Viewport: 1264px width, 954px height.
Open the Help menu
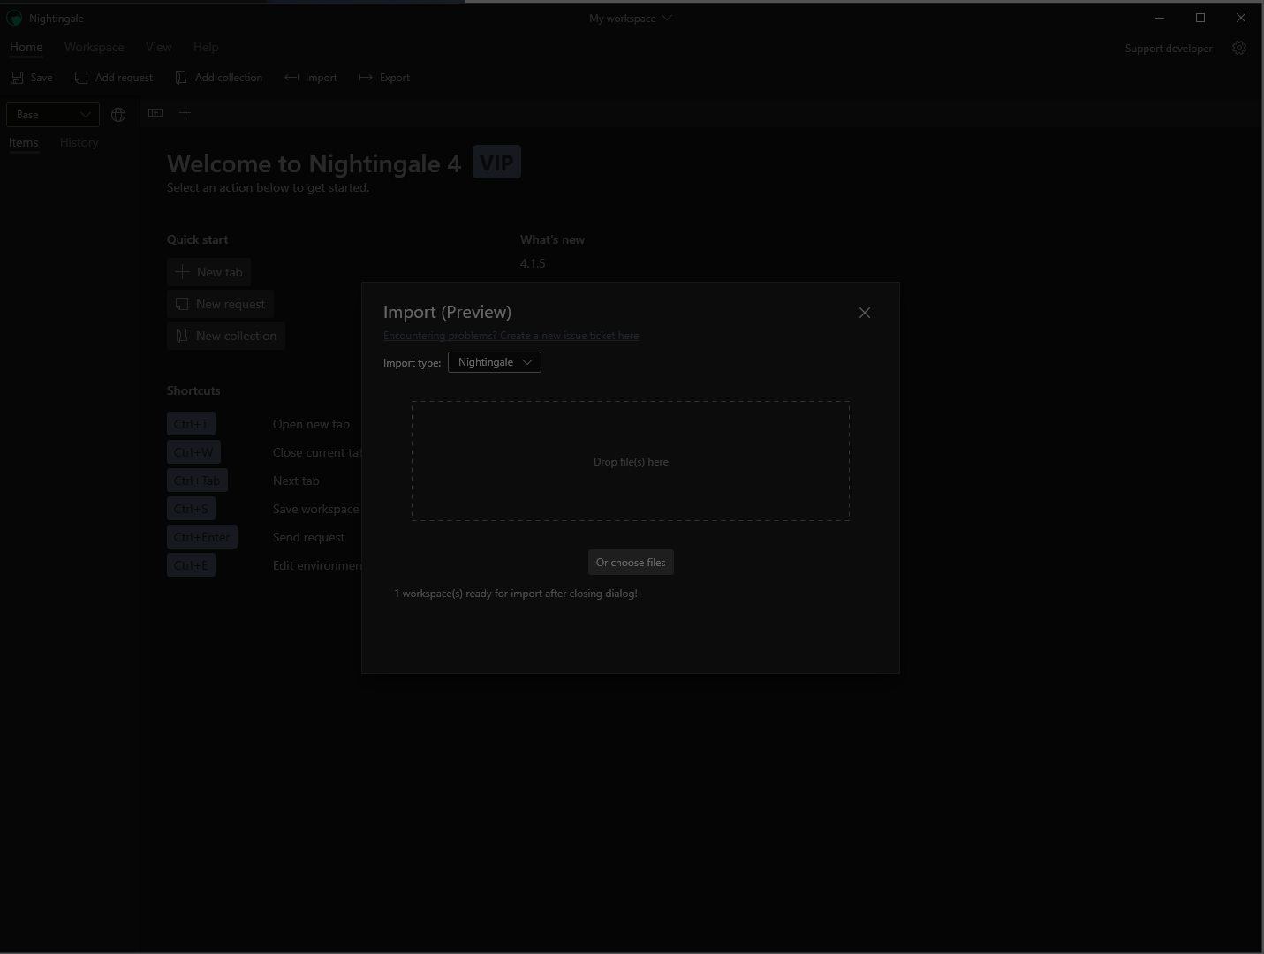click(206, 47)
